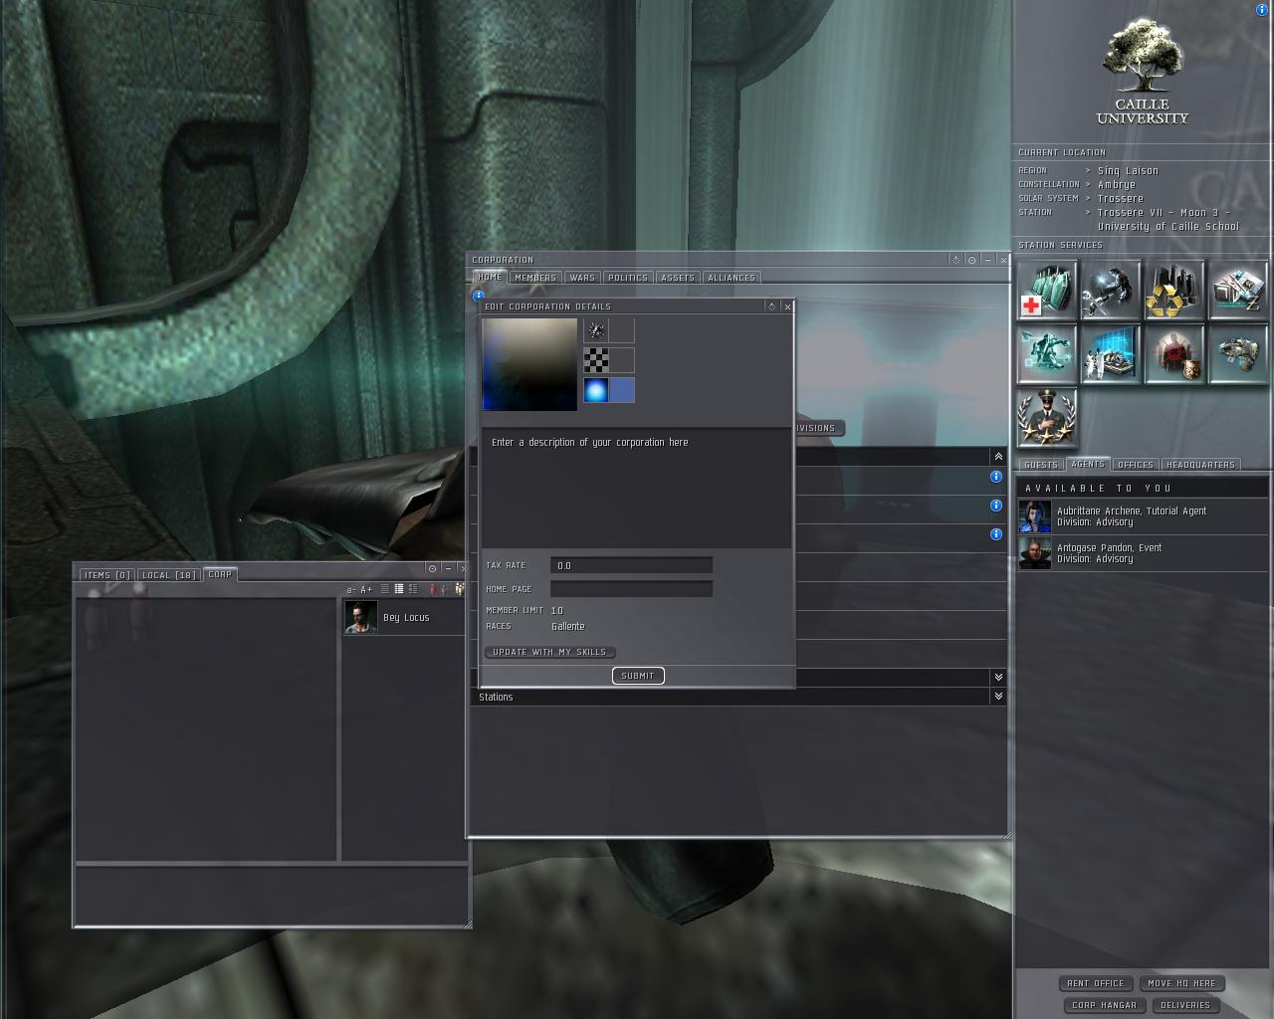1274x1019 pixels.
Task: Click the bottom info icon in Corporation list
Action: (x=995, y=534)
